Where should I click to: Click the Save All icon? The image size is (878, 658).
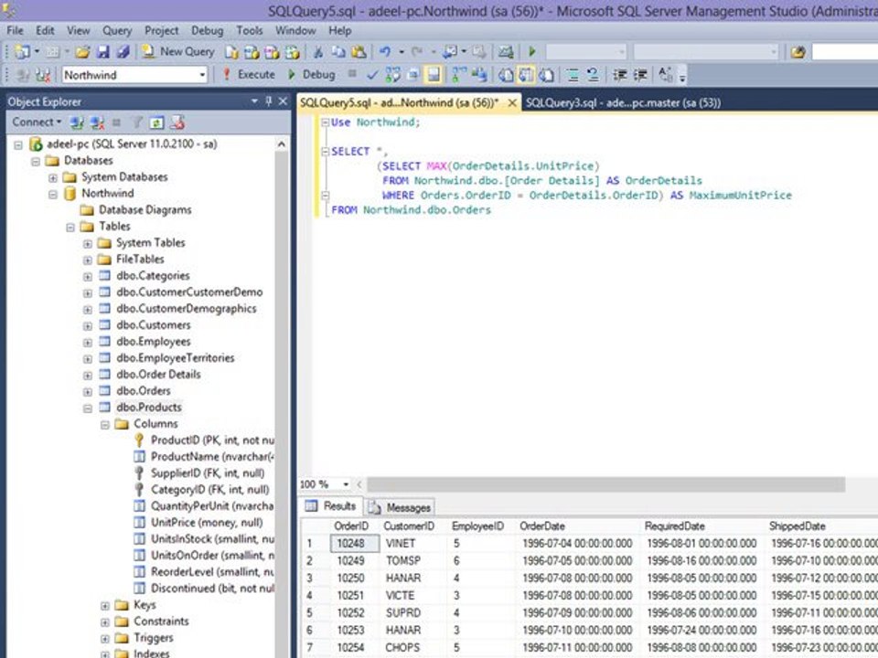123,52
